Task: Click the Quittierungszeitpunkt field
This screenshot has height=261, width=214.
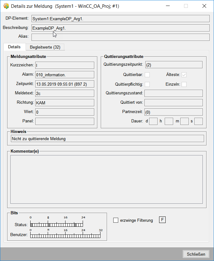Action: (x=174, y=64)
